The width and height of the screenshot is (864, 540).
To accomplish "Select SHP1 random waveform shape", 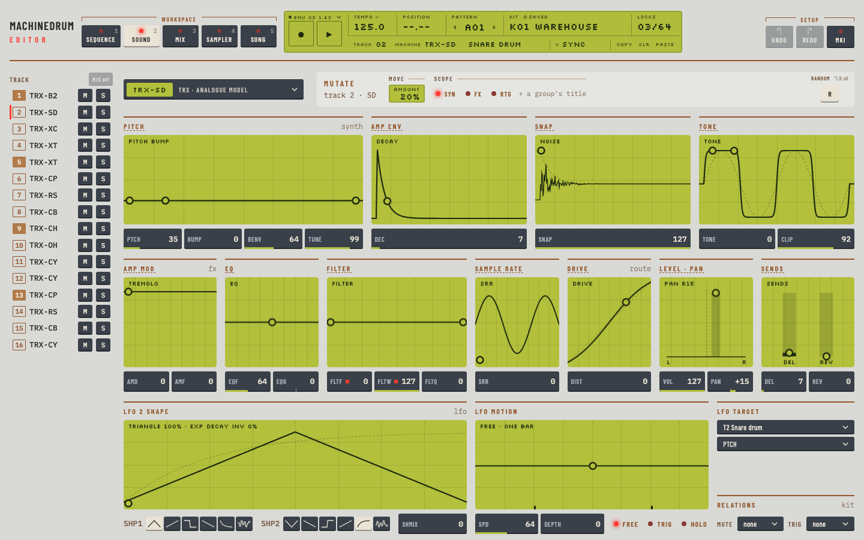I will (x=244, y=524).
